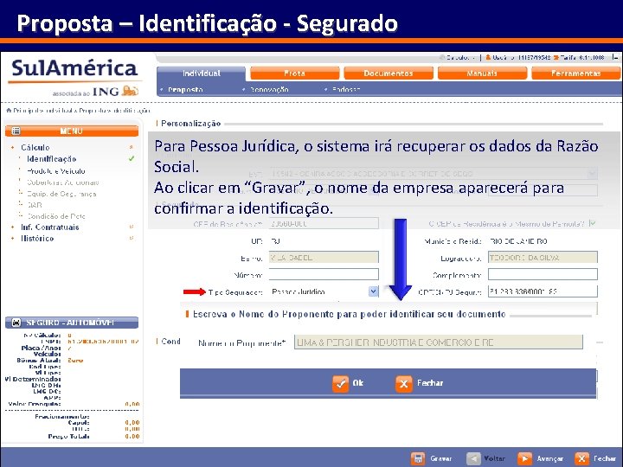Open the Ferramentas tab
The width and height of the screenshot is (623, 467).
point(576,74)
